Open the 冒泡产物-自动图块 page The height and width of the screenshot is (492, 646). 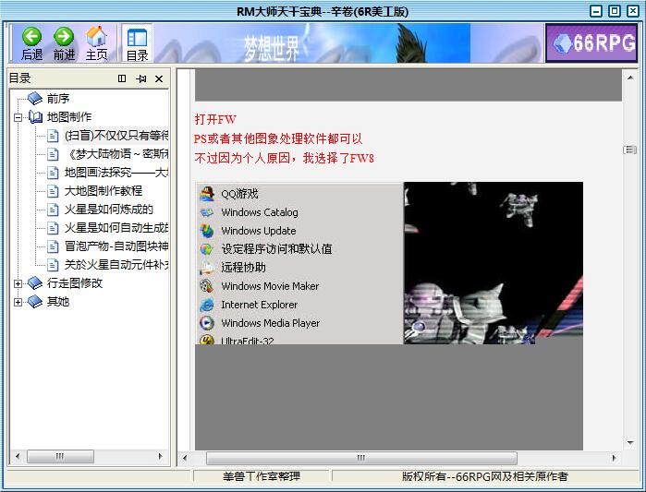116,246
